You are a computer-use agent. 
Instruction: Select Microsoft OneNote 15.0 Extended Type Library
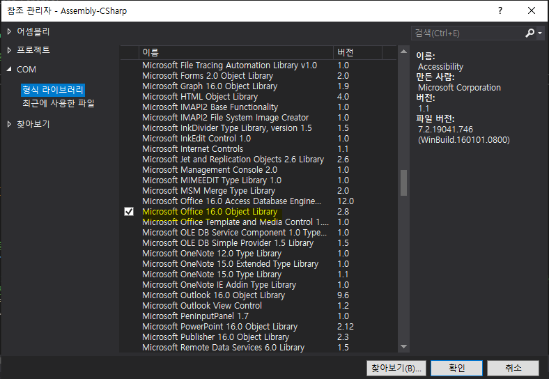(258, 264)
